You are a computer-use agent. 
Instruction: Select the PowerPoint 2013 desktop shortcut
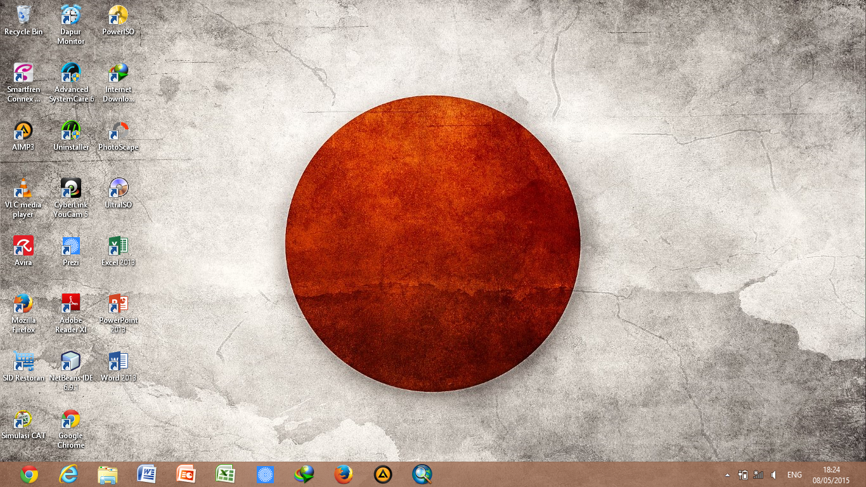119,313
